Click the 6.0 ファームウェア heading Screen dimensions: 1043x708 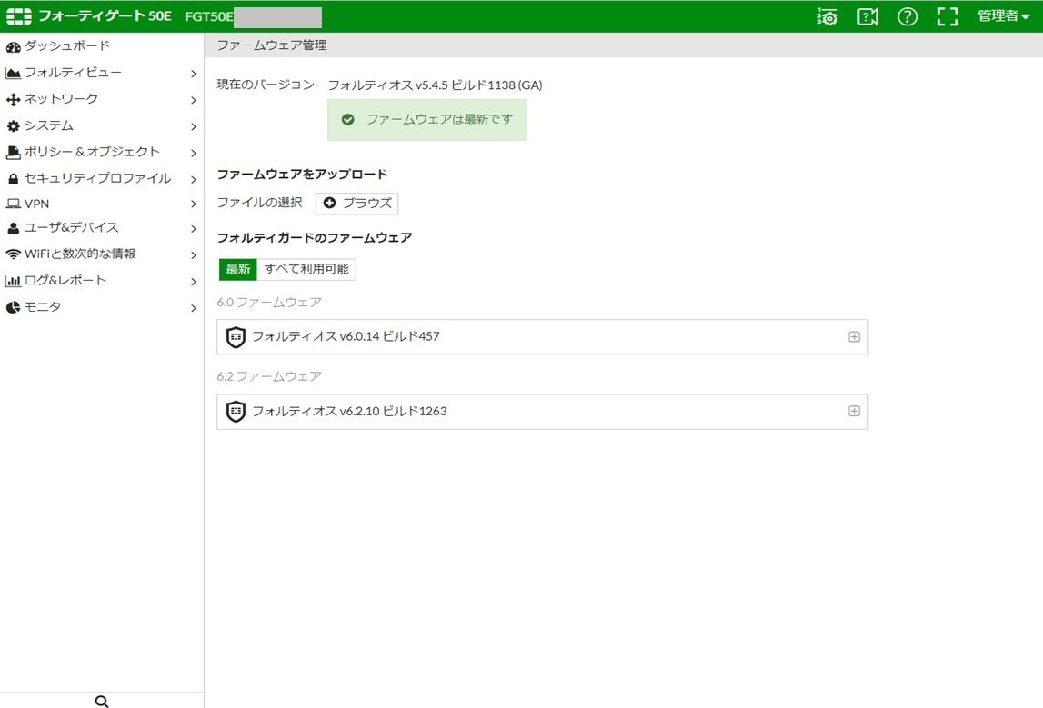pos(269,303)
